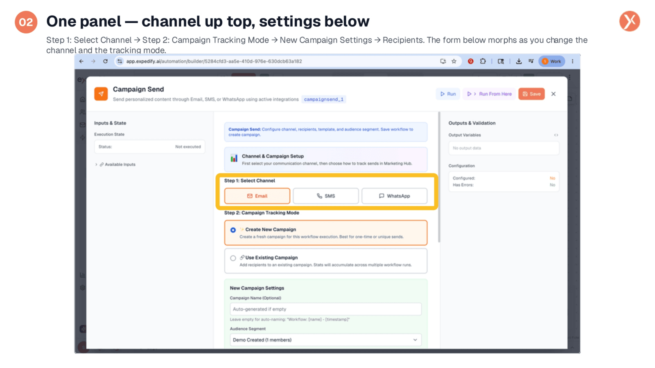Choose Create New Campaign radio option
Viewport: 655px width, 368px height.
(233, 230)
